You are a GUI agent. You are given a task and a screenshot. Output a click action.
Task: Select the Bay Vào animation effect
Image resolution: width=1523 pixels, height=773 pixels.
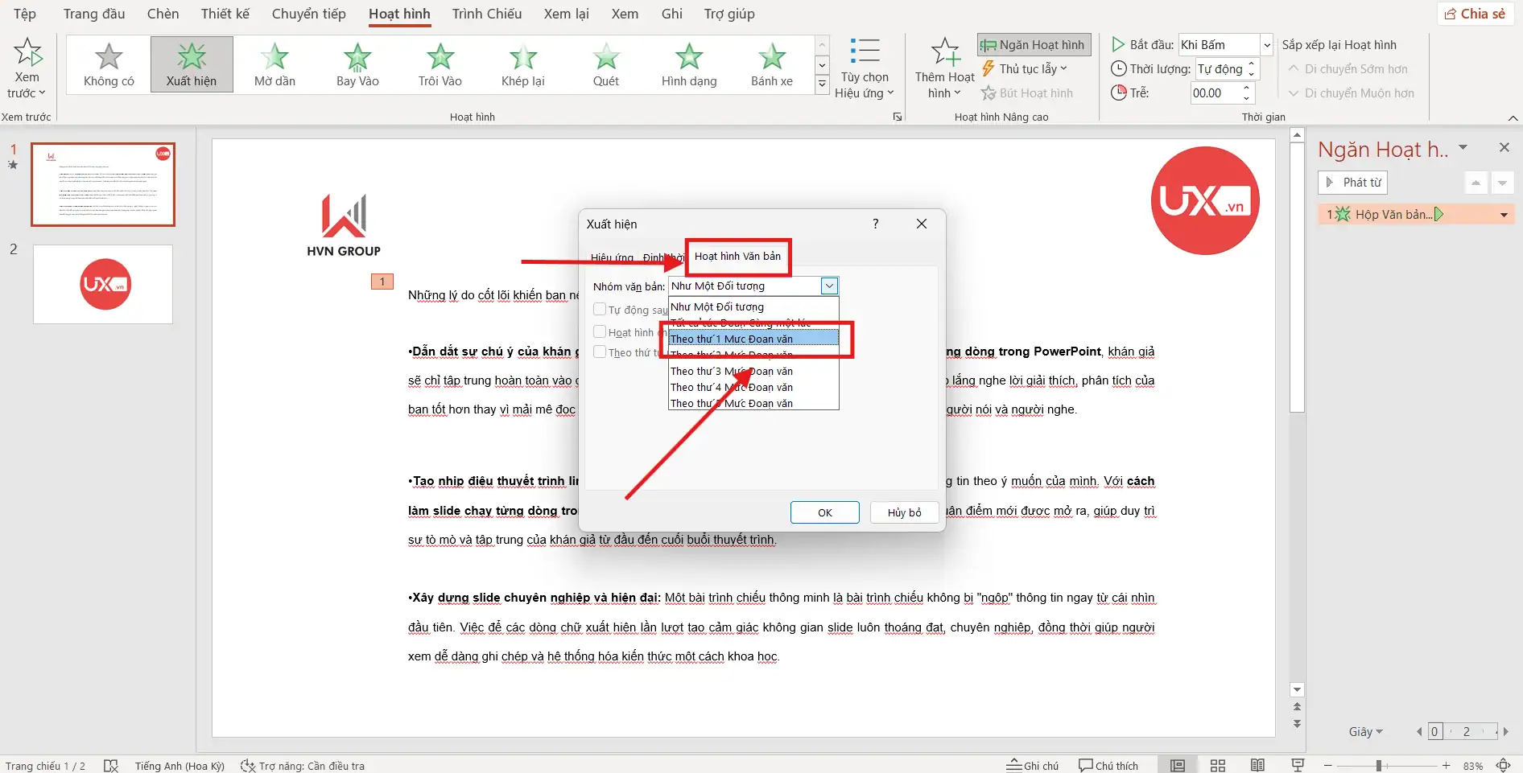pyautogui.click(x=357, y=64)
